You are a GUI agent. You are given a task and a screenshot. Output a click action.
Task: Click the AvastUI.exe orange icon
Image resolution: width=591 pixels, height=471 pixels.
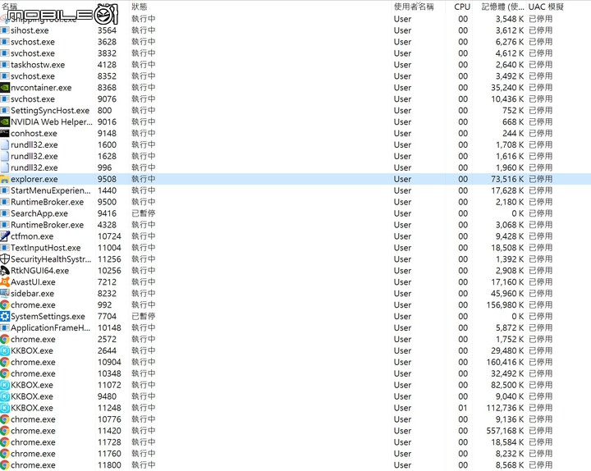[x=5, y=281]
